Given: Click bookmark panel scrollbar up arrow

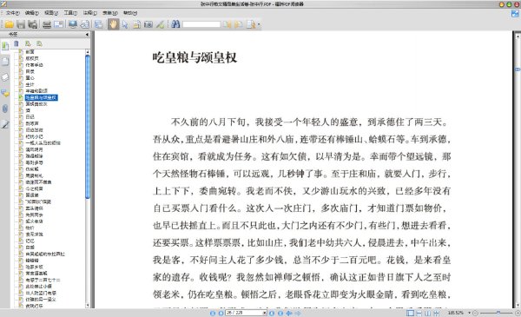Looking at the screenshot, I should (88, 52).
